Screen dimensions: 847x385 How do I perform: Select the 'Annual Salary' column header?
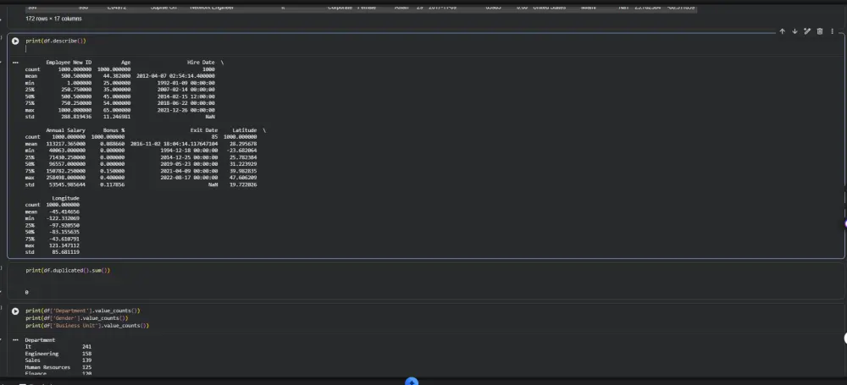click(65, 130)
